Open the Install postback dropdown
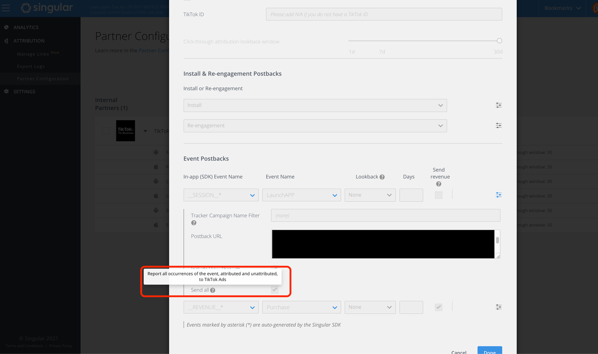The width and height of the screenshot is (598, 354). 315,105
